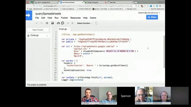
Task: Open the Video Surveillance bookmark
Action: [68, 9]
